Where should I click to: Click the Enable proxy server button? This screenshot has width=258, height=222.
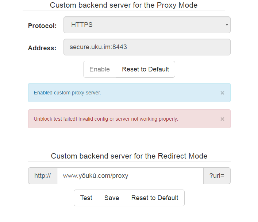pyautogui.click(x=100, y=69)
